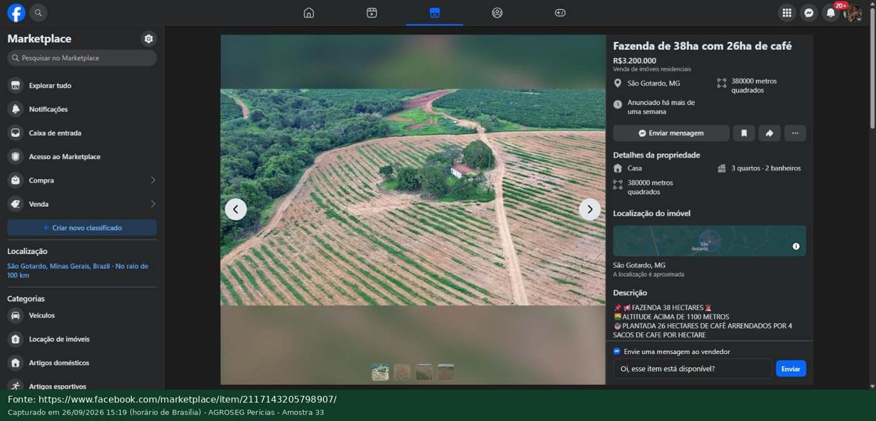This screenshot has width=876, height=421.
Task: Send the message with Enviar button
Action: 791,368
